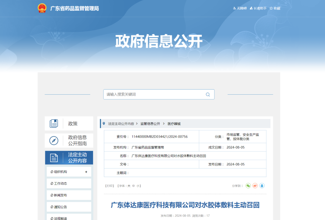
Task: Click the compass icon for 政府信息公开指南
Action: pyautogui.click(x=54, y=141)
